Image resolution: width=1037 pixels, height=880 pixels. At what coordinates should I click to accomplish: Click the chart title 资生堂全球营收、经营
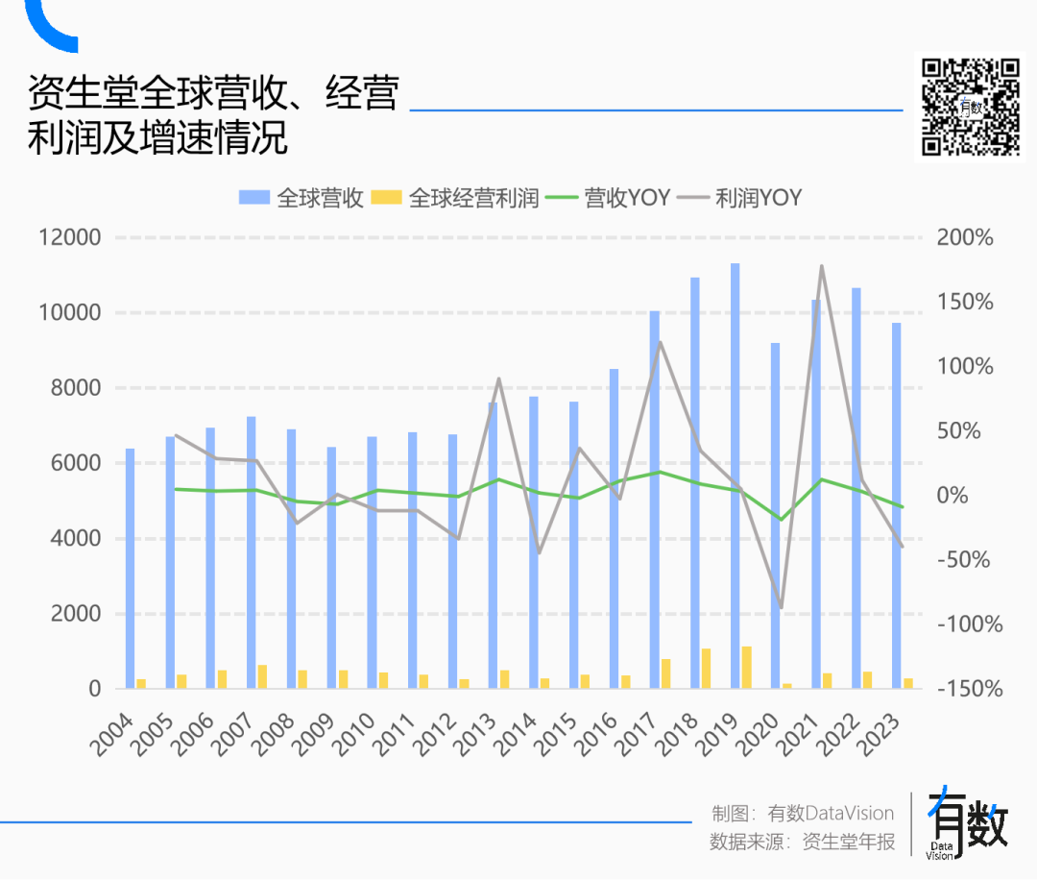tap(213, 92)
